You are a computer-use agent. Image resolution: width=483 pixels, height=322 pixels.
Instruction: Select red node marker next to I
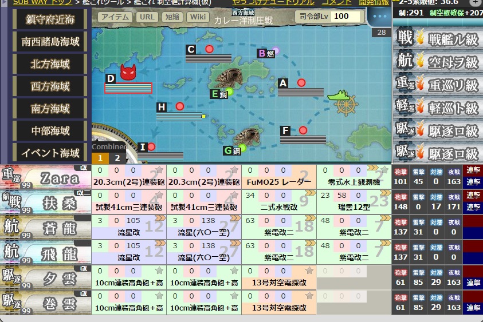point(151,146)
